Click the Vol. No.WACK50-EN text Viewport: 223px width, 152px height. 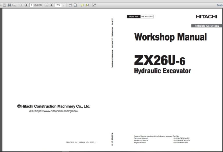click(182, 140)
